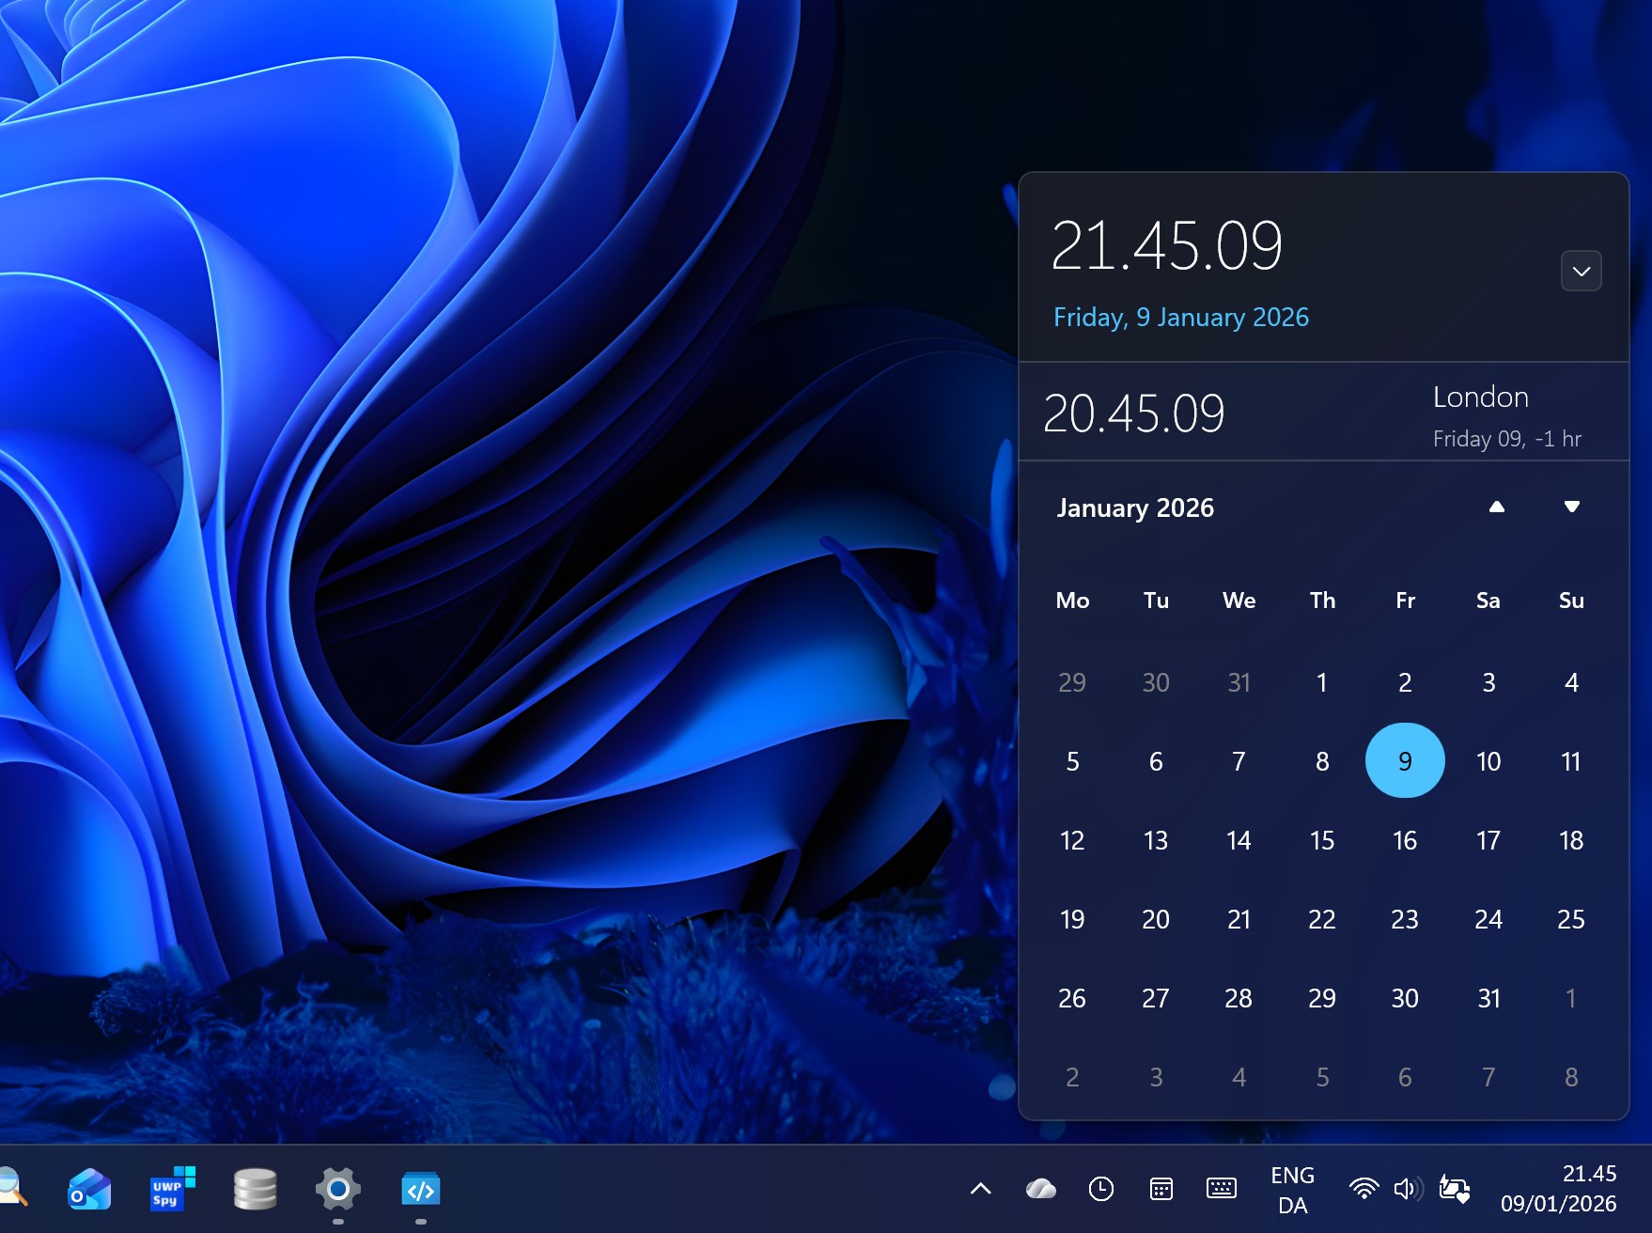Viewport: 1652px width, 1233px height.
Task: Select January 10 in the calendar
Action: click(1488, 761)
